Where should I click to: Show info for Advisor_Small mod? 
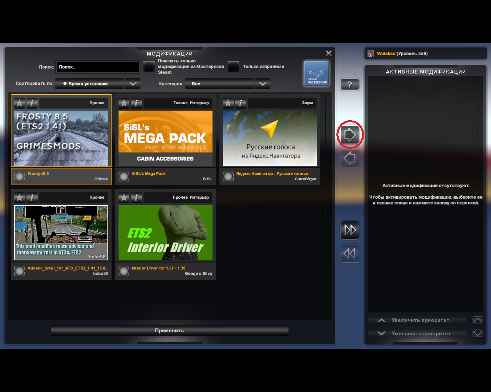[x=32, y=198]
